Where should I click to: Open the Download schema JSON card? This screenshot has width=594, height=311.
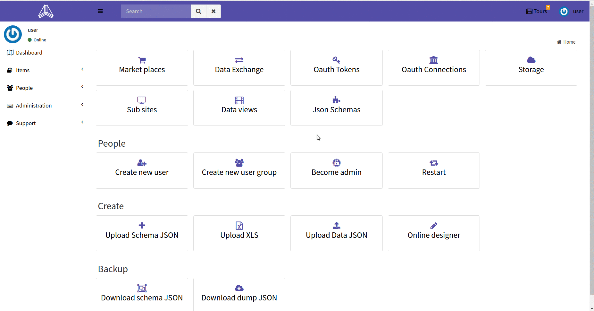pyautogui.click(x=142, y=295)
